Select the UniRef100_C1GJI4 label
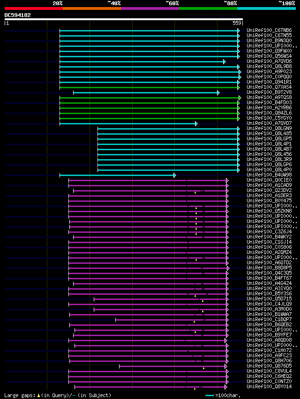 pos(269,242)
